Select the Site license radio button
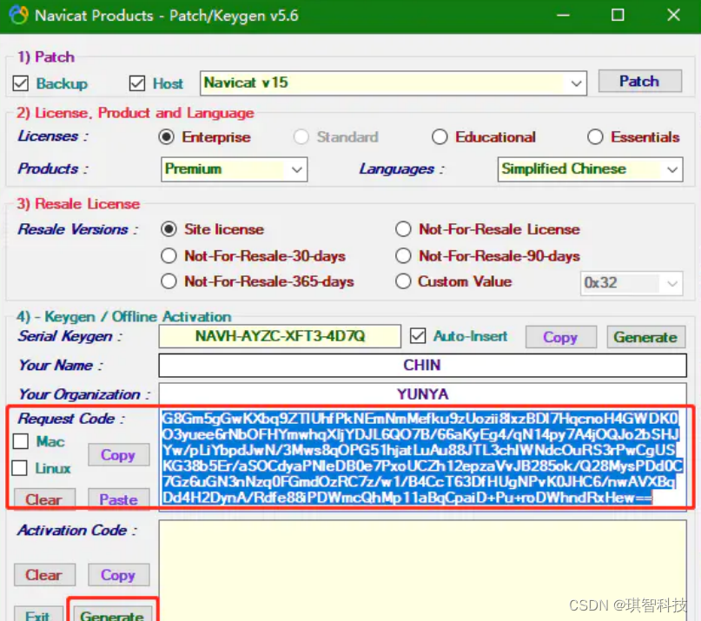 click(169, 229)
